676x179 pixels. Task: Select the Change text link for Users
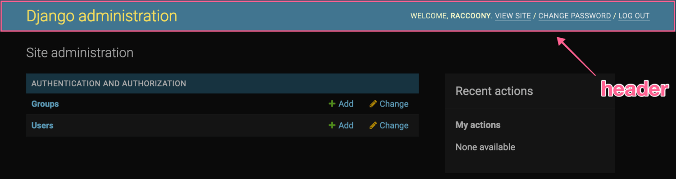point(394,125)
